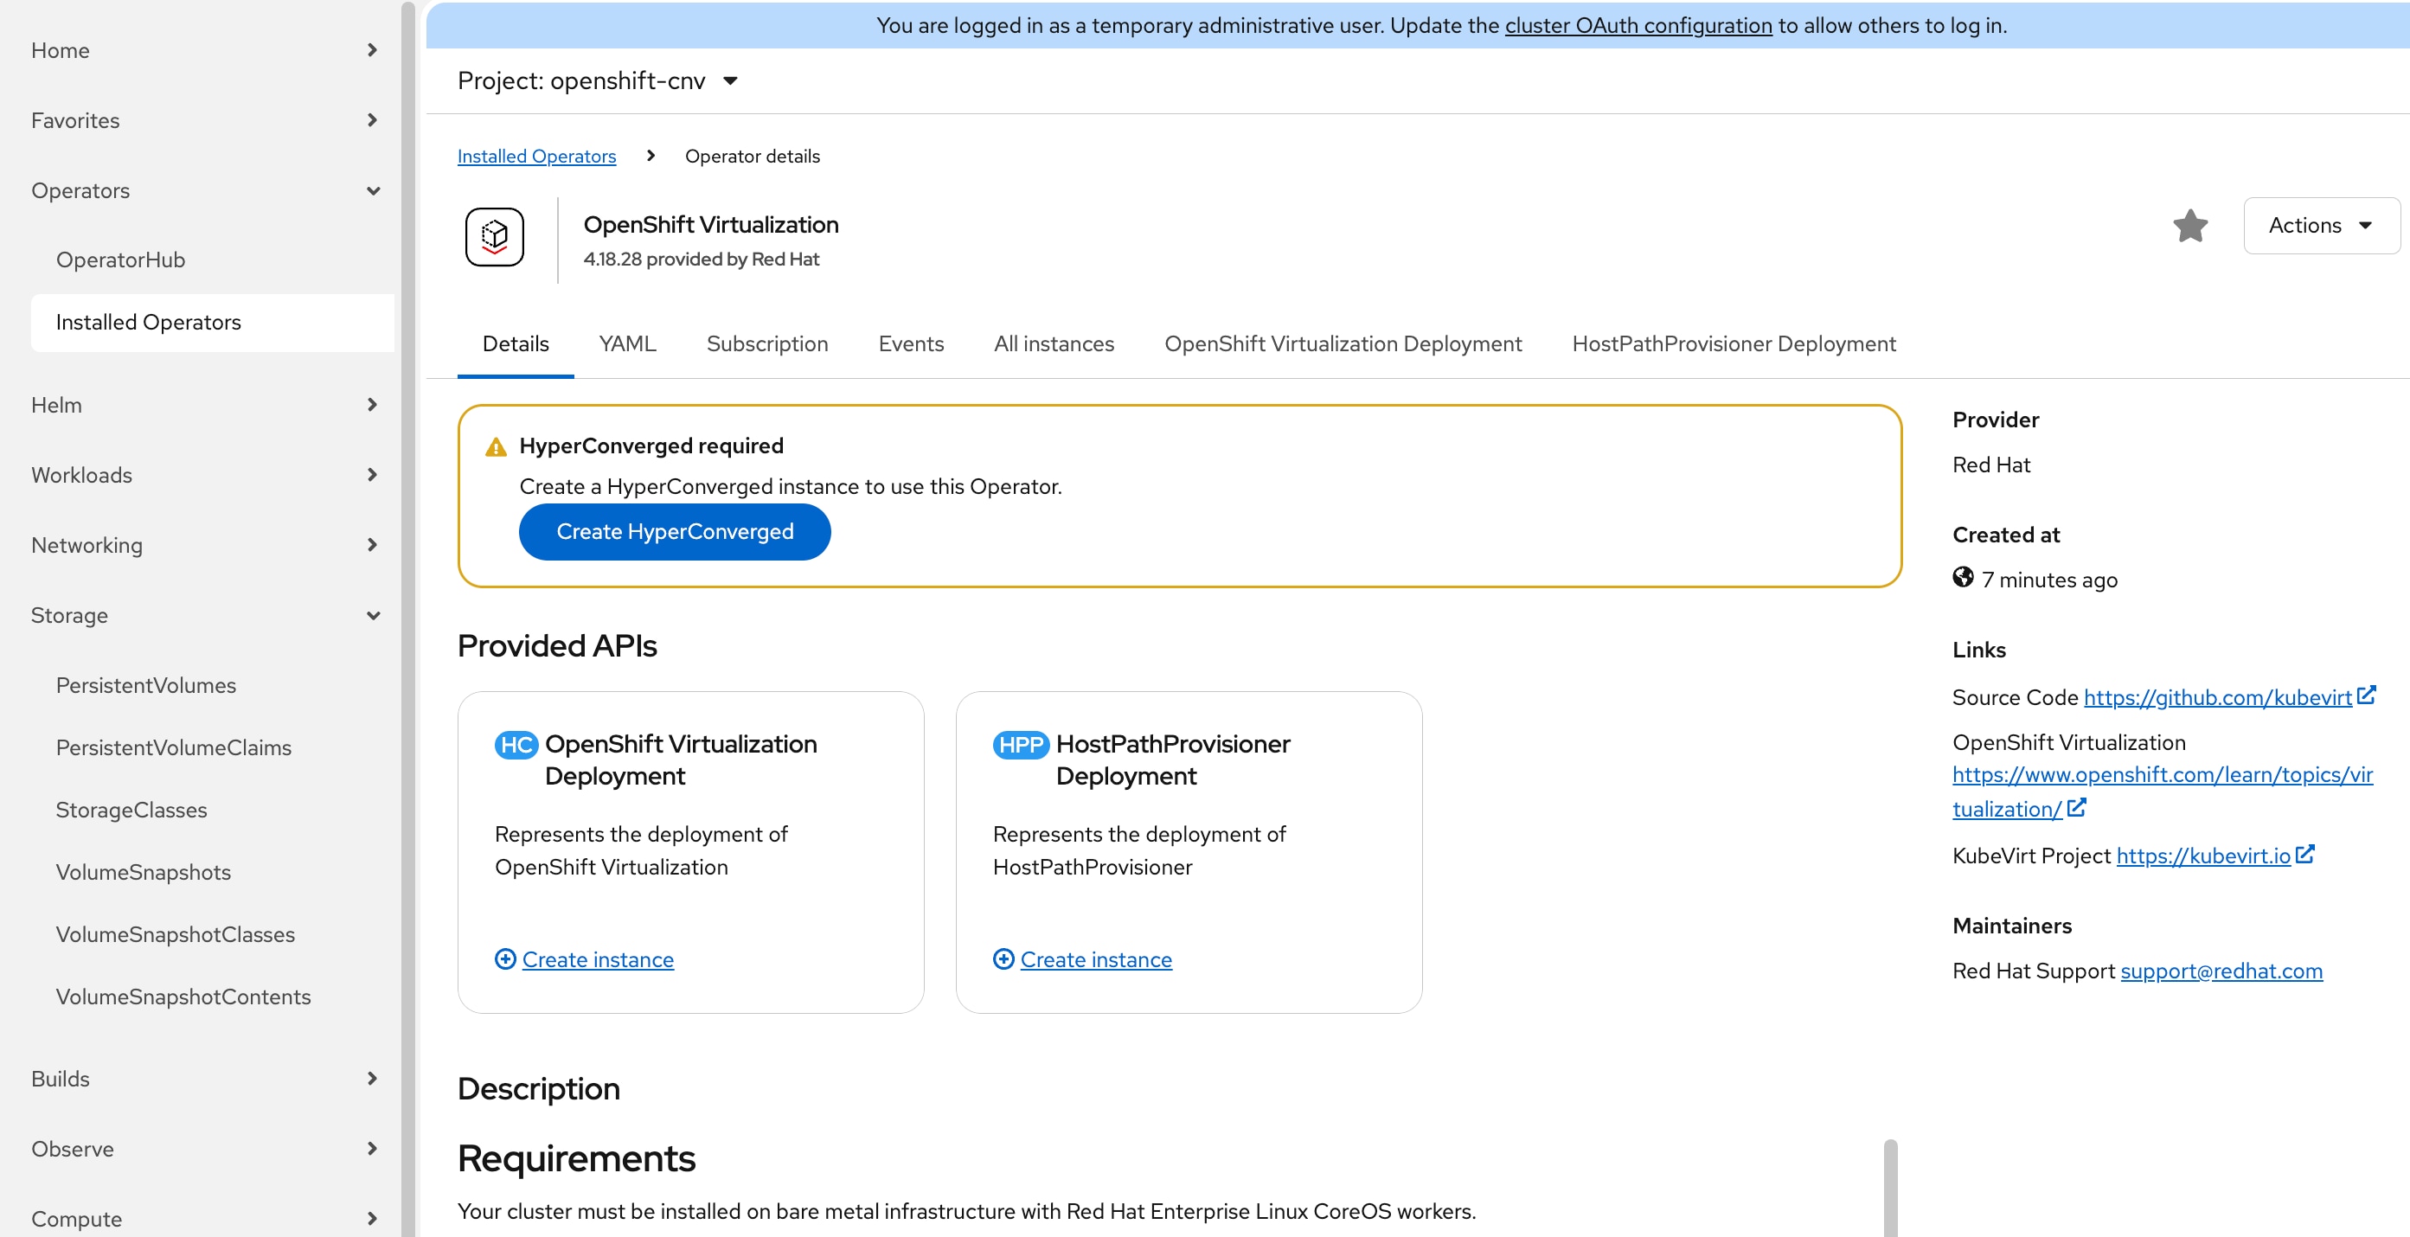Switch to the YAML tab

point(628,344)
